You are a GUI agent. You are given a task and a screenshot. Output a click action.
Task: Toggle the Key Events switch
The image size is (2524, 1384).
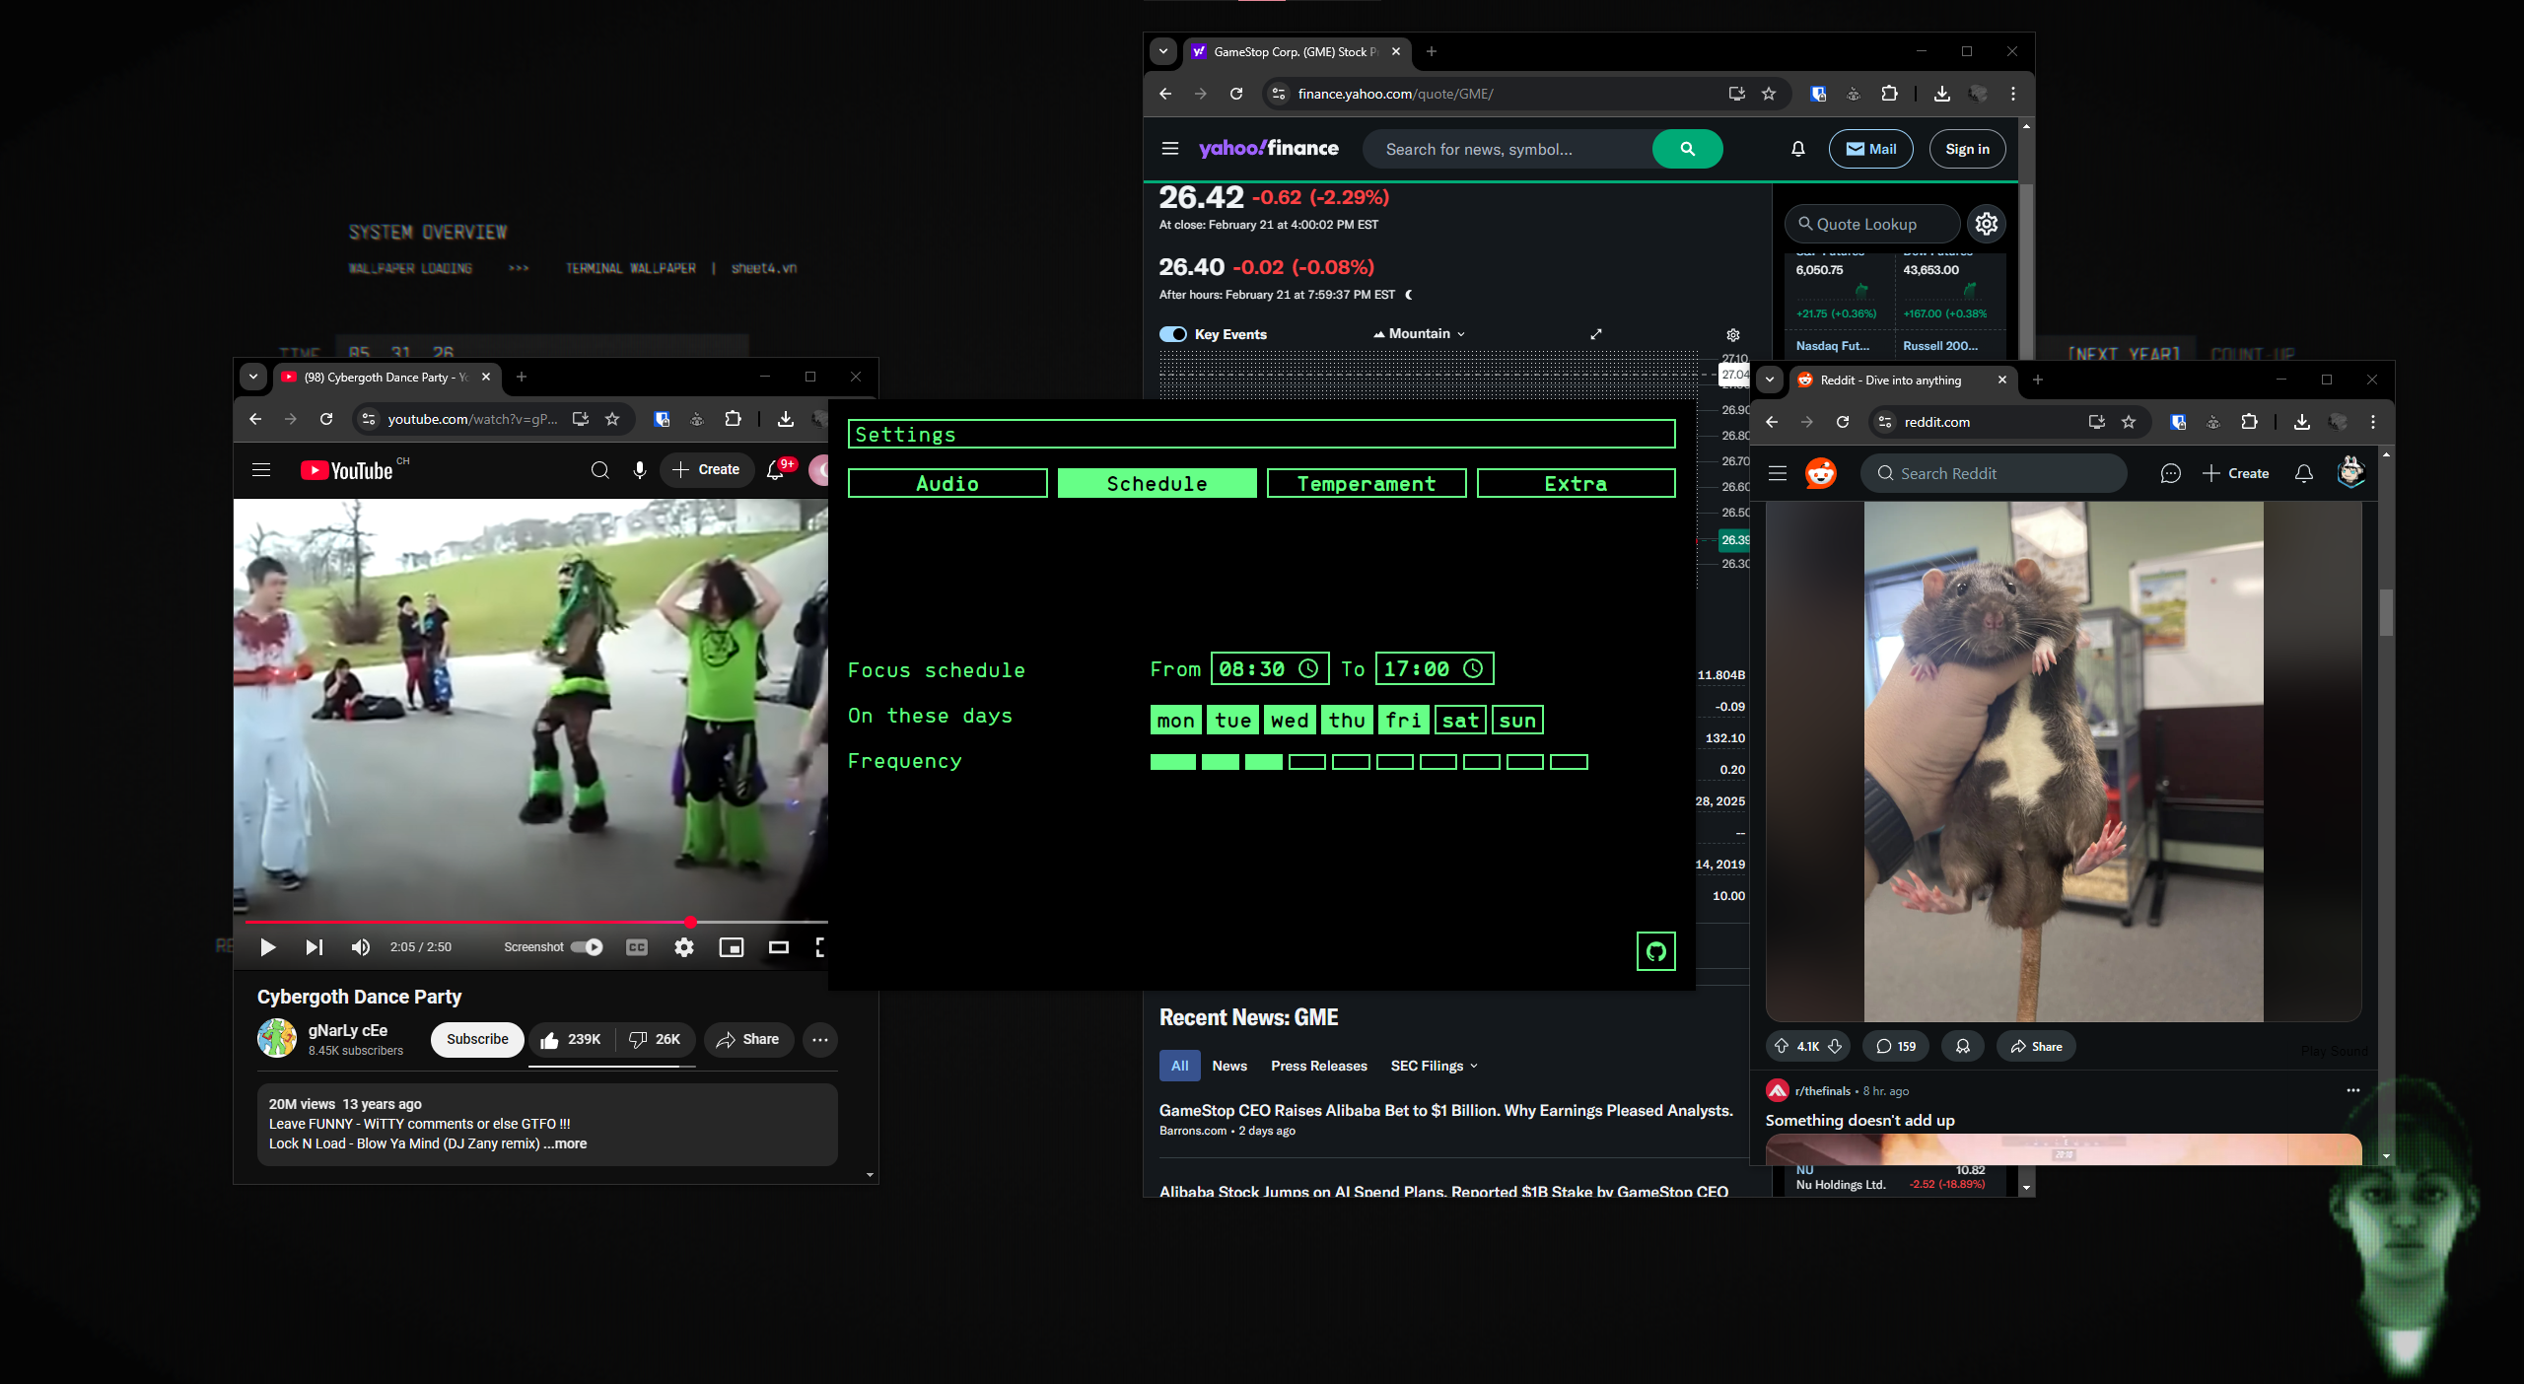(x=1173, y=334)
